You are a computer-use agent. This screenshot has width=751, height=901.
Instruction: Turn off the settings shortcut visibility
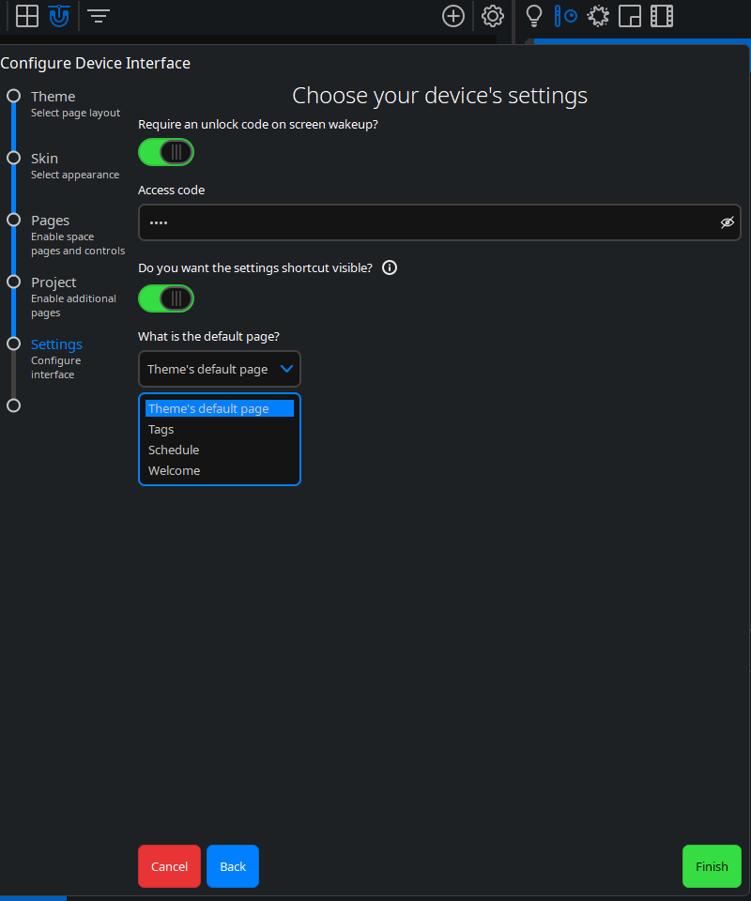point(166,298)
